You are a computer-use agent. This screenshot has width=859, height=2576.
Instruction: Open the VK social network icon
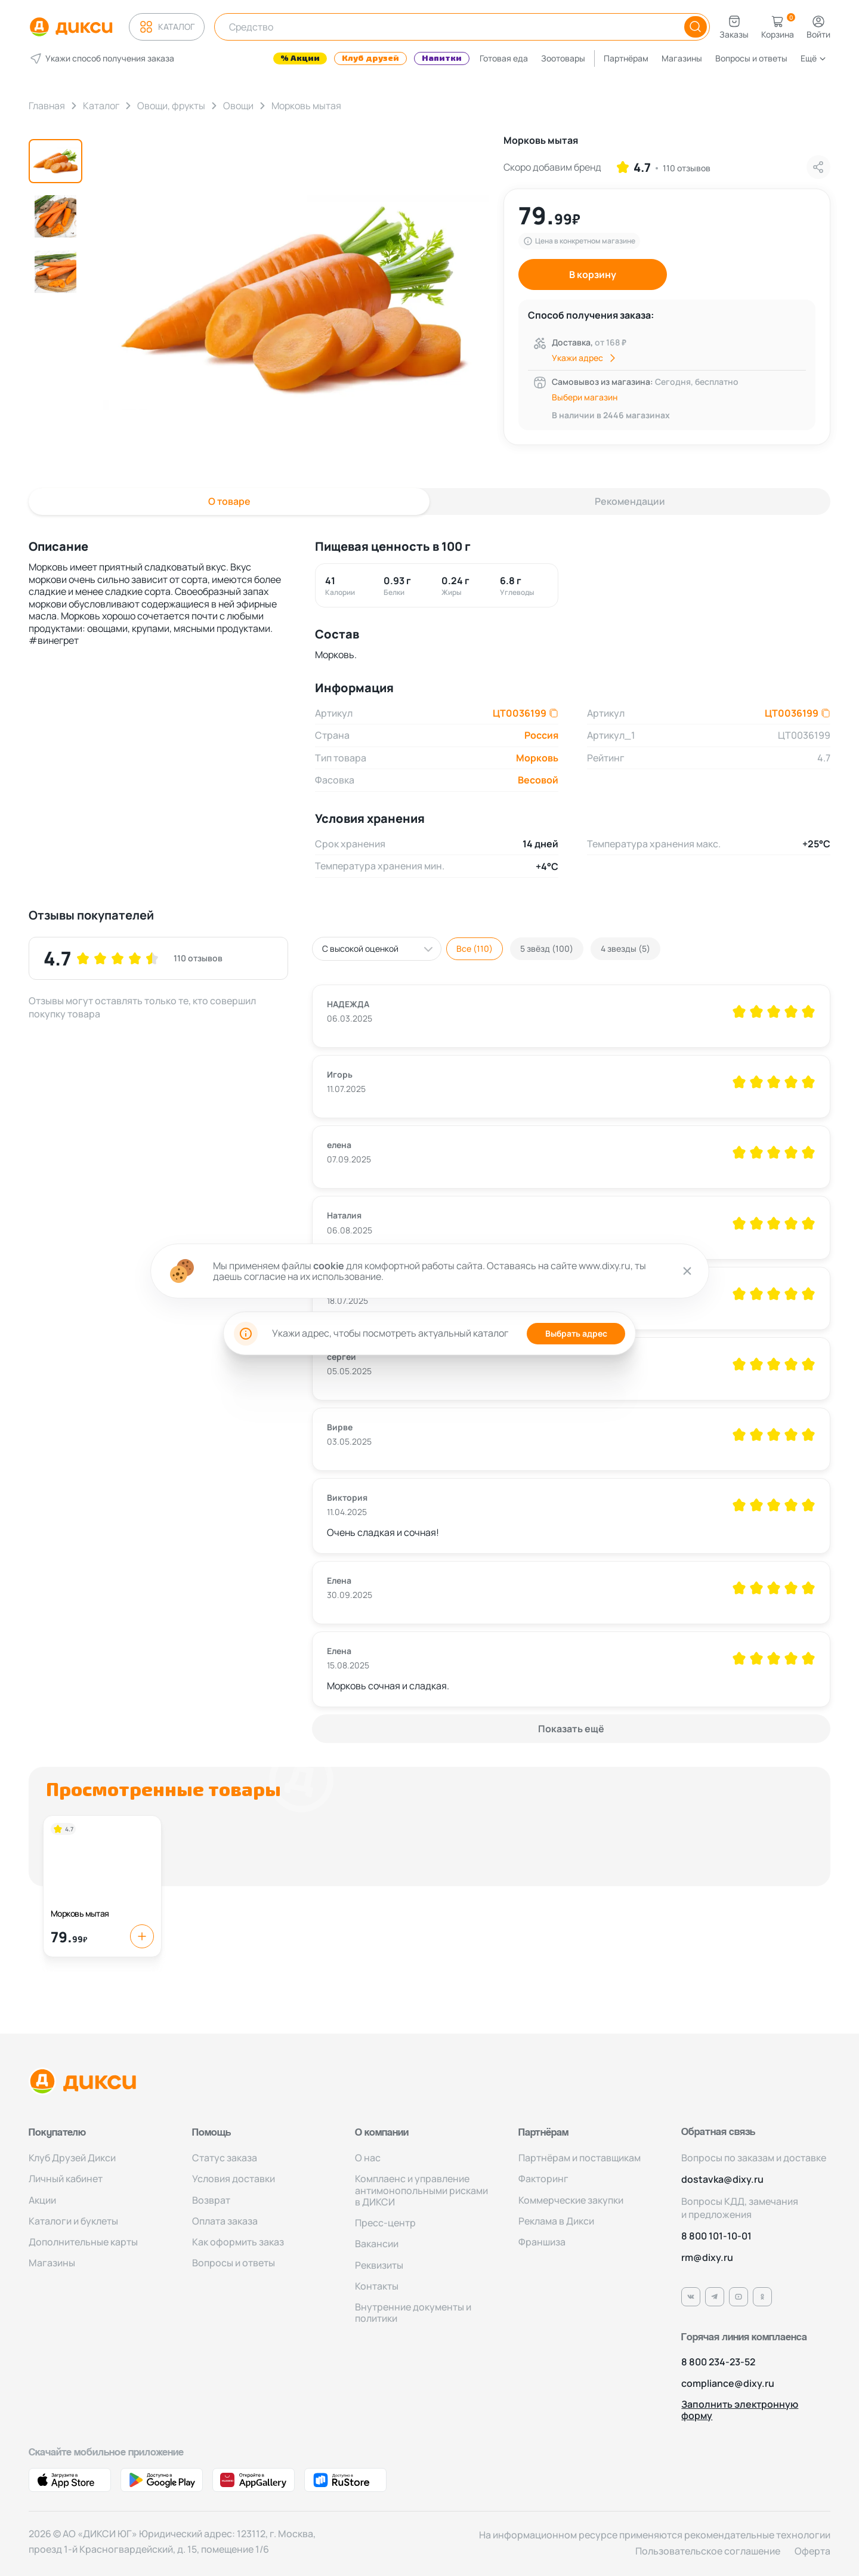[691, 2296]
